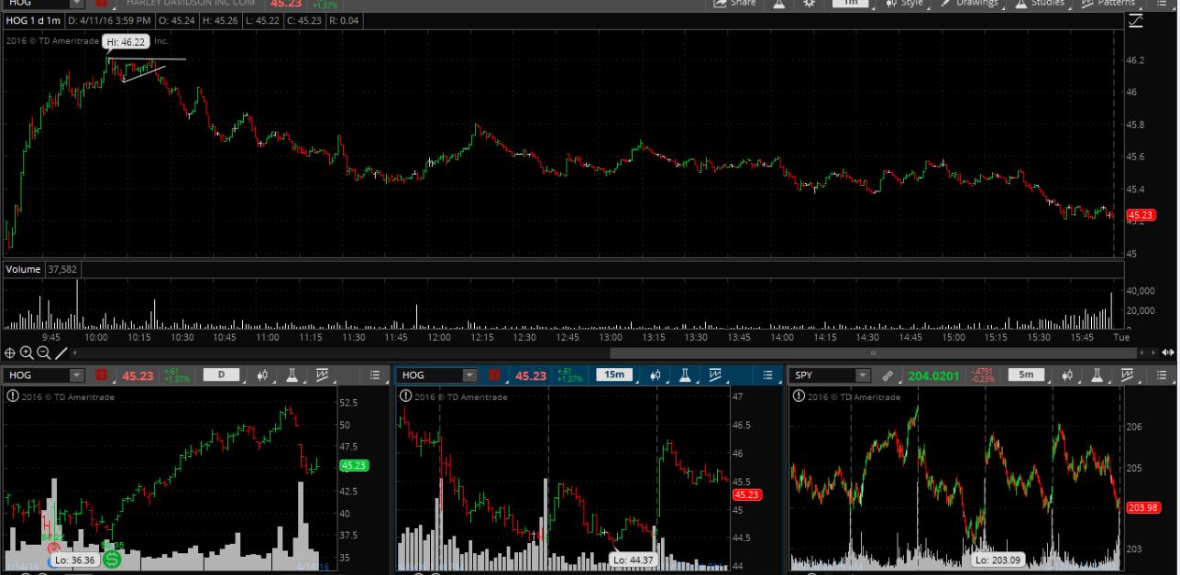Open patterns icon in 15m chart
This screenshot has height=575, width=1180.
(715, 375)
